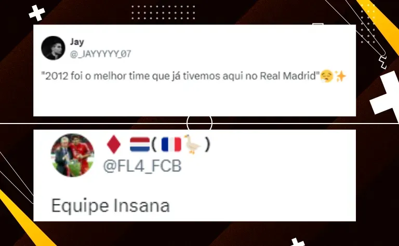The image size is (399, 246).
Task: Click the dotted grid pattern at top
Action: point(163,12)
